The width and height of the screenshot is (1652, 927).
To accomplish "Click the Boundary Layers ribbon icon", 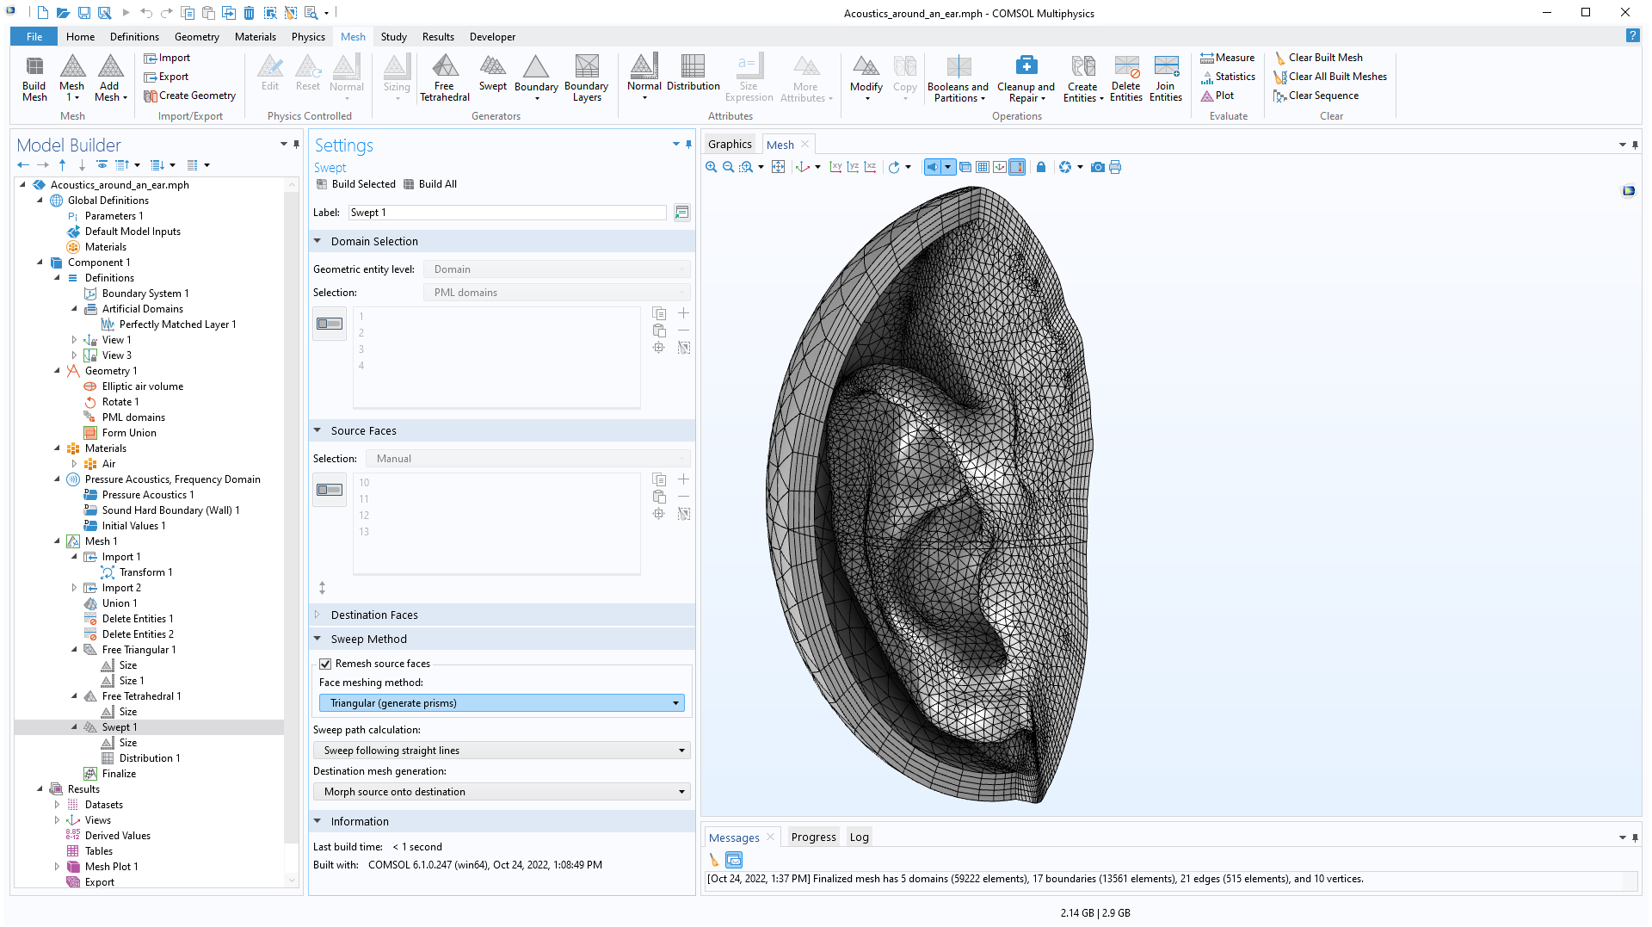I will tap(587, 78).
